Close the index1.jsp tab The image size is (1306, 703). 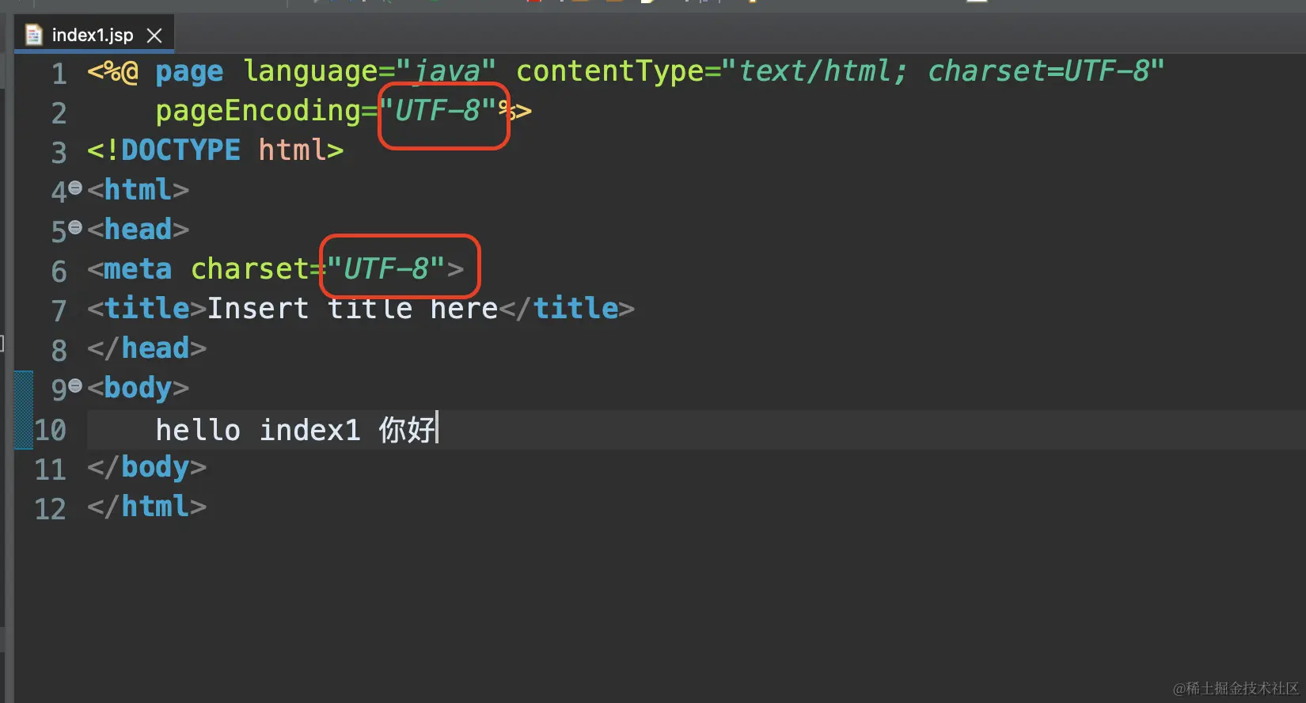click(155, 36)
